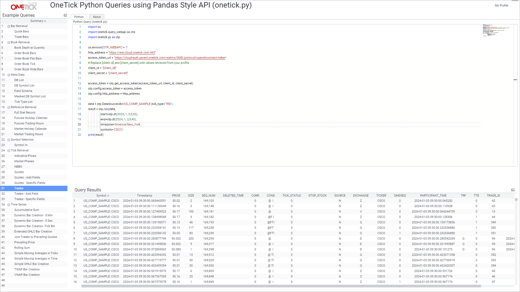Select Order Book Flat Bars query

[28, 58]
